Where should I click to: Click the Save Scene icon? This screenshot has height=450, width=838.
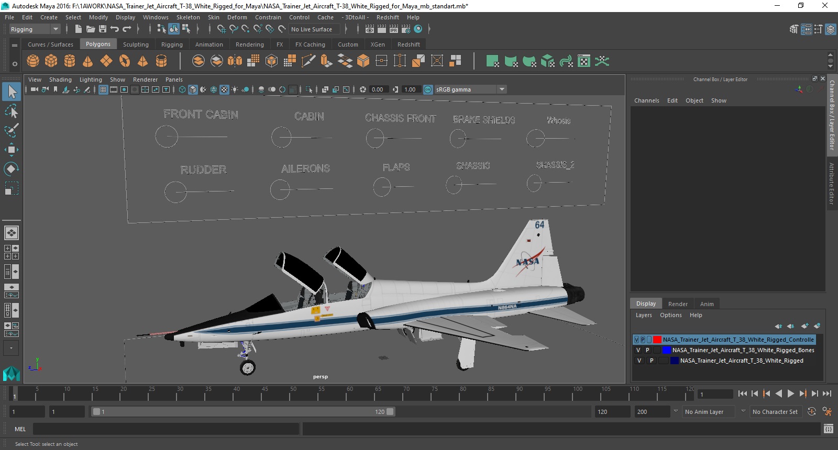tap(103, 29)
